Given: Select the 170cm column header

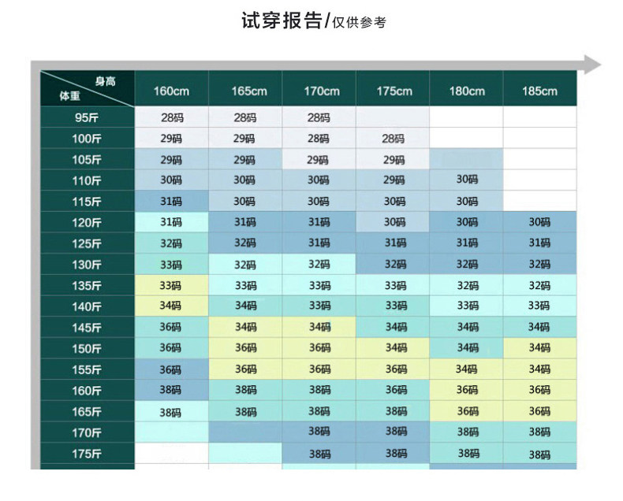Looking at the screenshot, I should [319, 88].
